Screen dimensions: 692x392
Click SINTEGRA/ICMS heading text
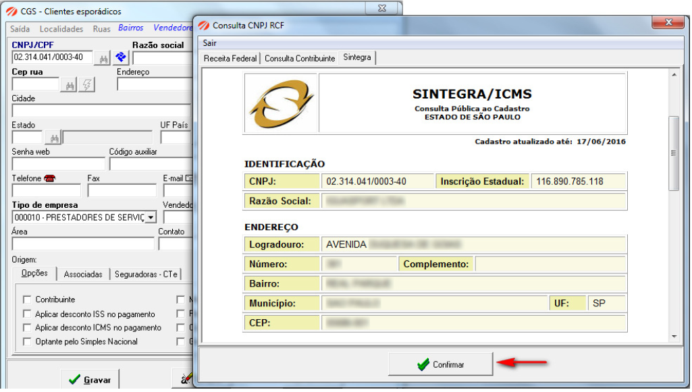(x=472, y=94)
